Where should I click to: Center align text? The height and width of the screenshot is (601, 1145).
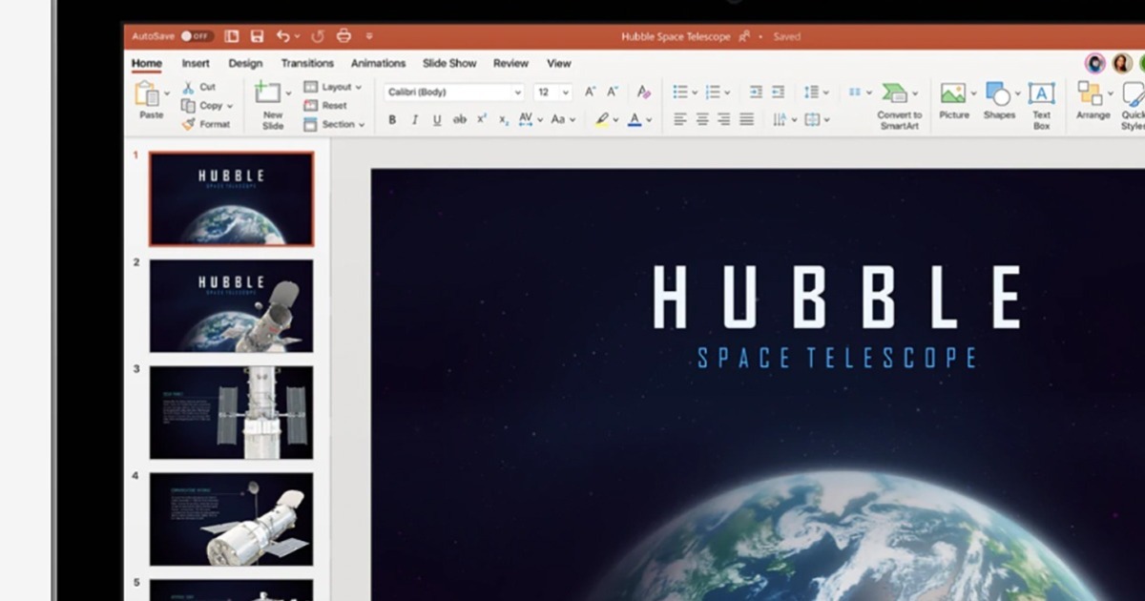(x=702, y=120)
